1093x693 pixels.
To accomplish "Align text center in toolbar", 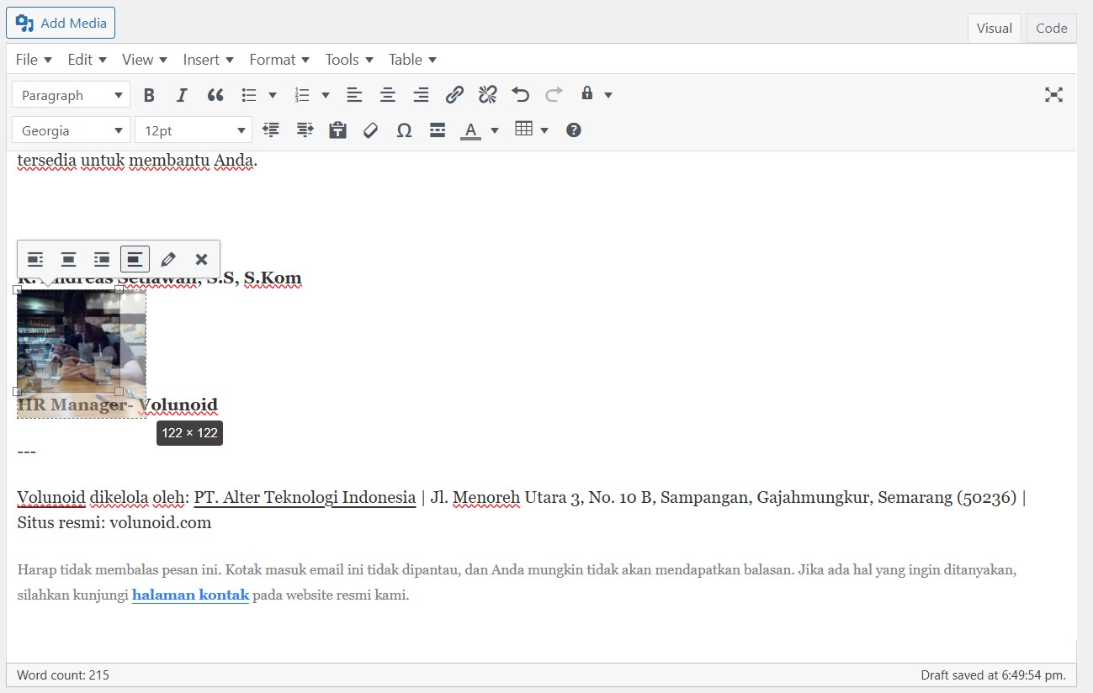I will click(x=387, y=95).
